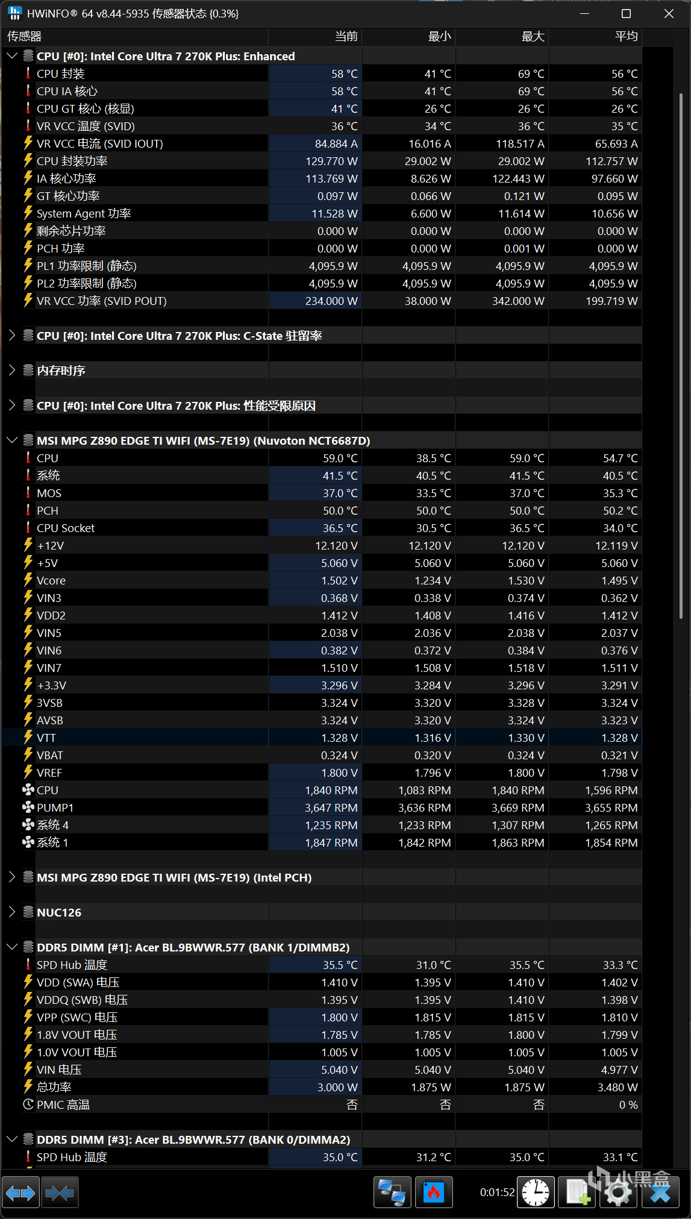Select the VR VCC 温度 (SVID) row
Screen dimensions: 691x1219
tap(322, 126)
